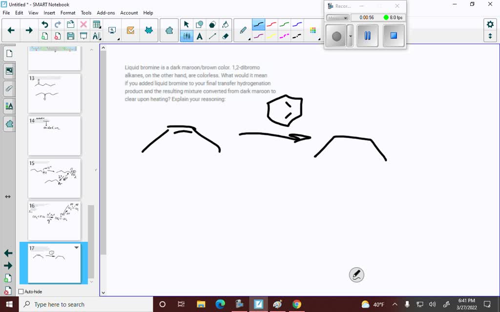Open the Attachments paperclip panel
Image resolution: width=500 pixels, height=312 pixels.
pos(9,88)
